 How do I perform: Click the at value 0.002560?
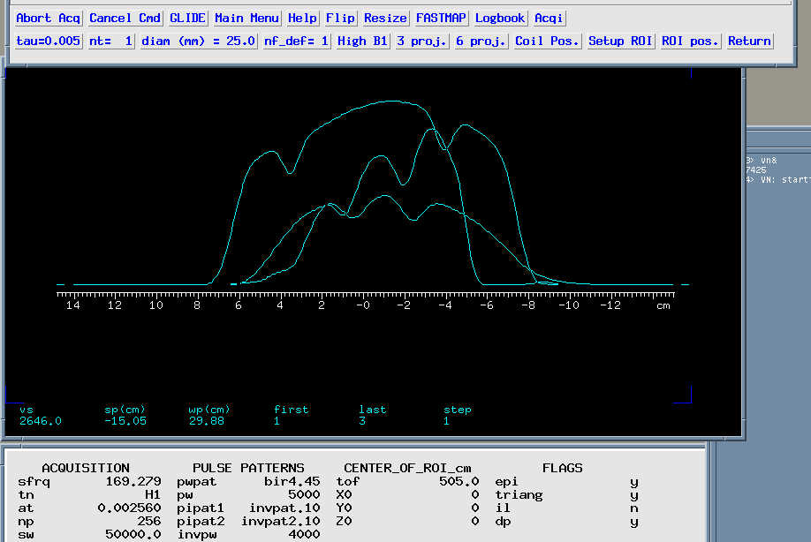[x=129, y=508]
